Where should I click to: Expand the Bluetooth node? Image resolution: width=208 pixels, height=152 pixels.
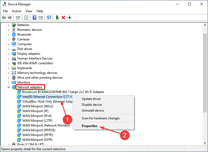(x=9, y=35)
